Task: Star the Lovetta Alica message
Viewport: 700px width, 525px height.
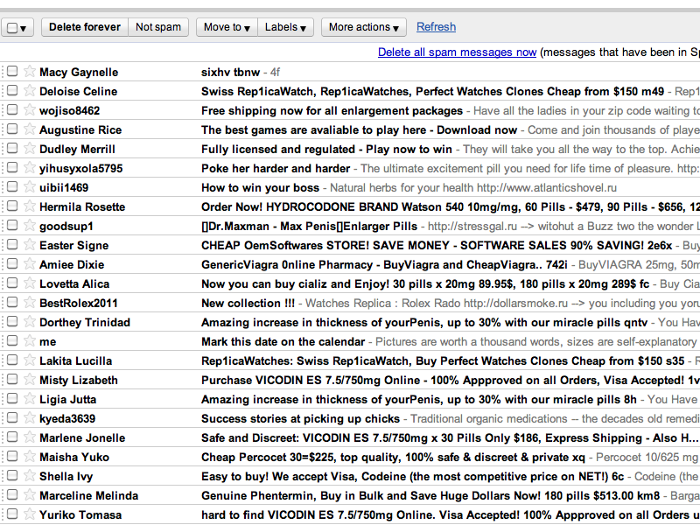Action: (30, 283)
